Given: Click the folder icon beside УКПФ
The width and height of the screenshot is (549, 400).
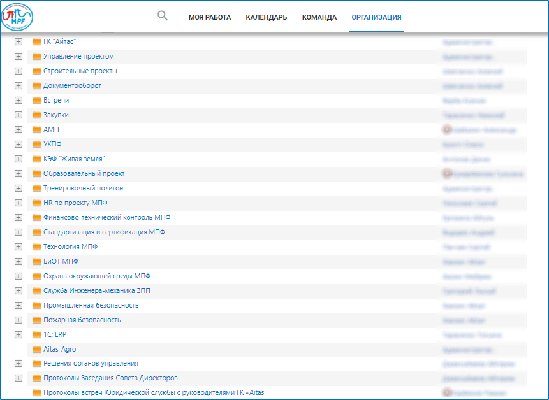Looking at the screenshot, I should 37,145.
